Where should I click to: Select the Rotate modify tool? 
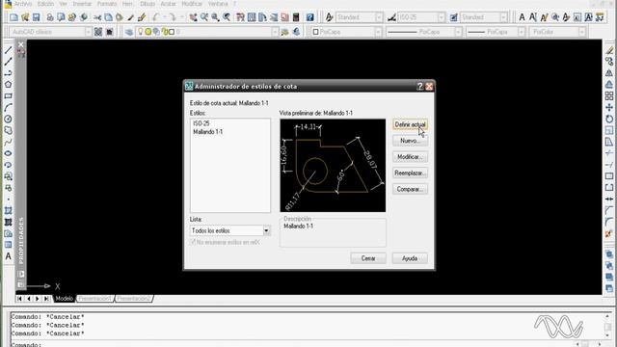tap(609, 119)
